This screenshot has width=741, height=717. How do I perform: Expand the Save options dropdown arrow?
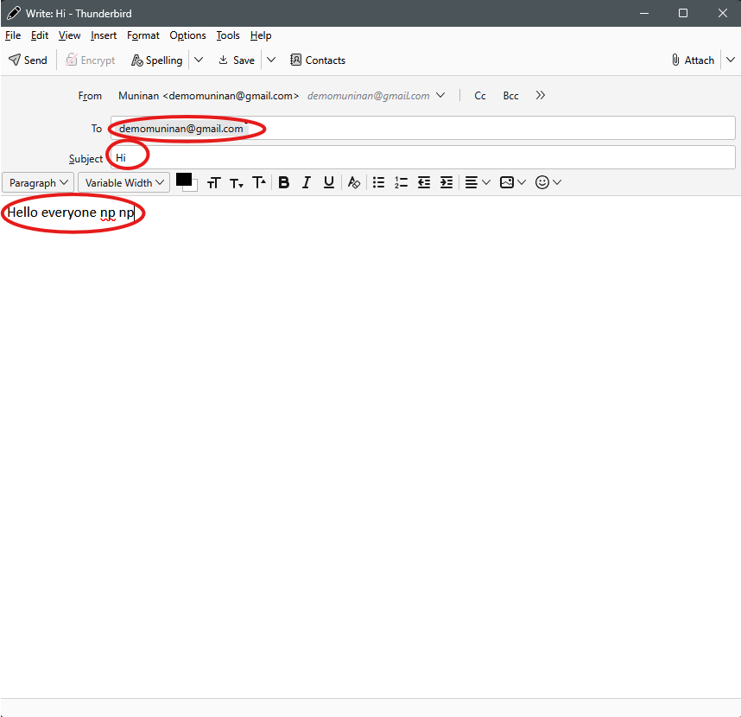[271, 60]
